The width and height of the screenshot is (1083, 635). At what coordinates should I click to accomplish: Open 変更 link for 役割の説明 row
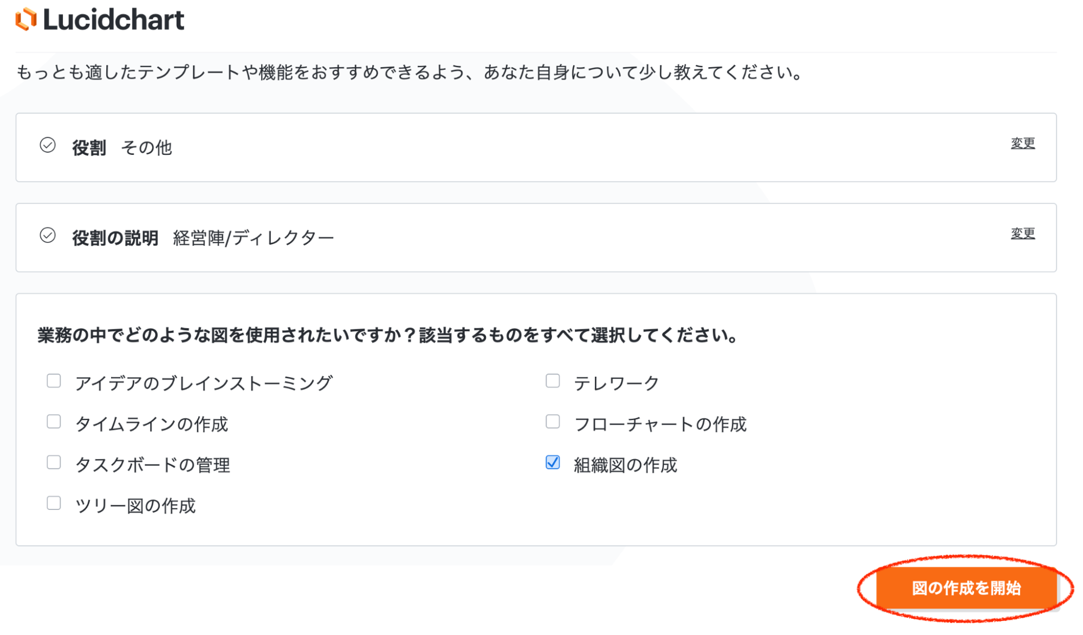tap(1022, 233)
